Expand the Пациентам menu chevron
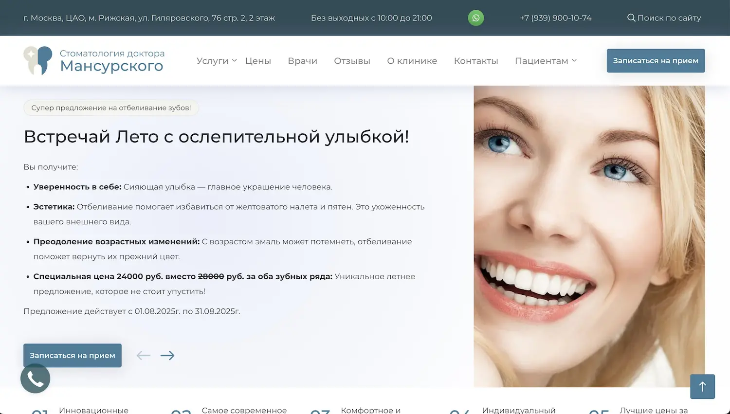Viewport: 730px width, 414px height. click(574, 61)
